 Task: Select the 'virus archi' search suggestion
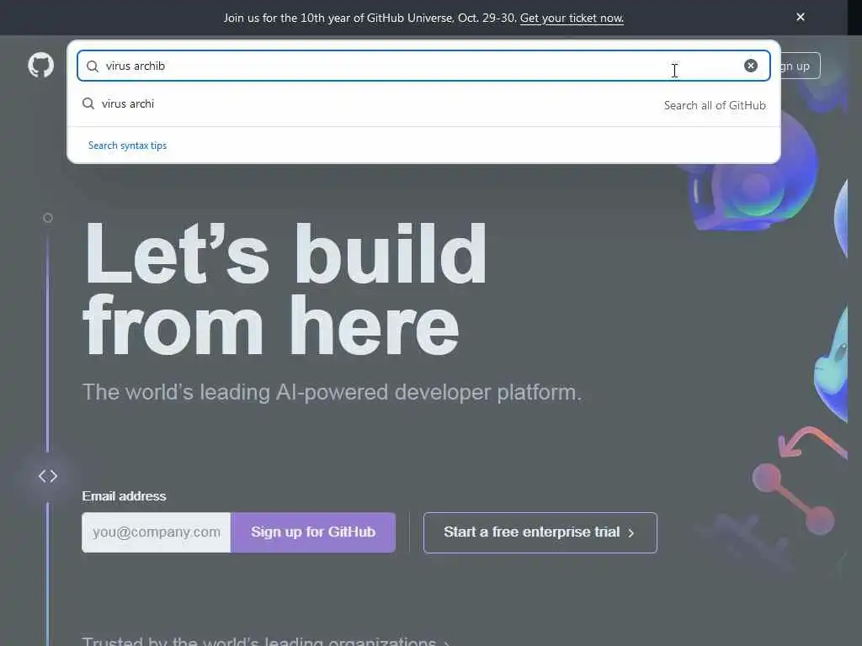pyautogui.click(x=423, y=103)
